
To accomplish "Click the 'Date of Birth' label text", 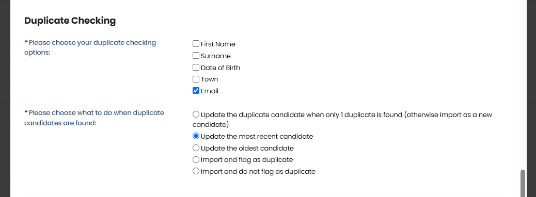I will click(x=220, y=68).
